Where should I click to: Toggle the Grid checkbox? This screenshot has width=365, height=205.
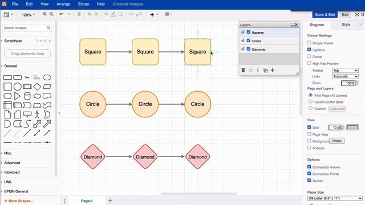pos(309,127)
